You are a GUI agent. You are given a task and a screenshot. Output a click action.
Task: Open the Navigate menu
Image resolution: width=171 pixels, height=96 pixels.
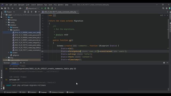(x=21, y=5)
